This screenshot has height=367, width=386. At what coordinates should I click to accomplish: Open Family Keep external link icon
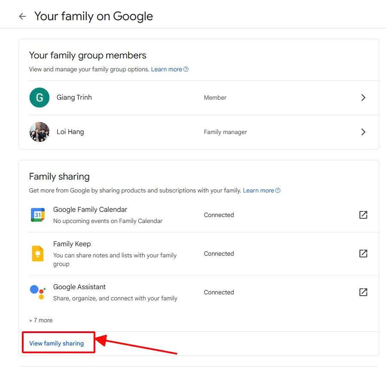363,254
